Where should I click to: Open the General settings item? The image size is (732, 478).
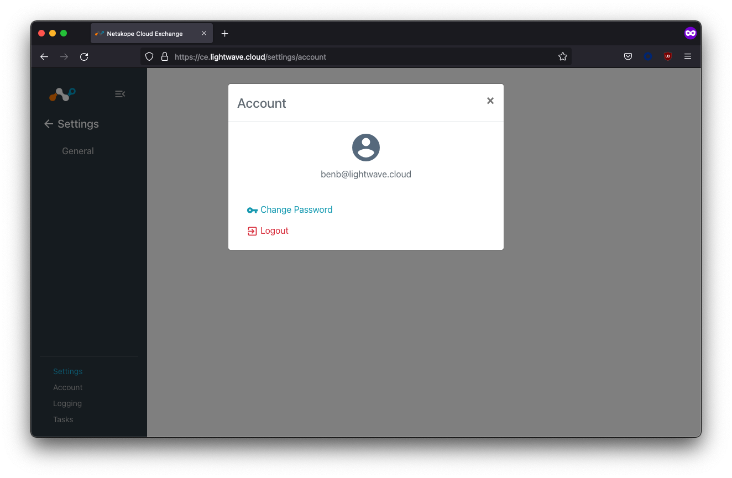coord(78,151)
